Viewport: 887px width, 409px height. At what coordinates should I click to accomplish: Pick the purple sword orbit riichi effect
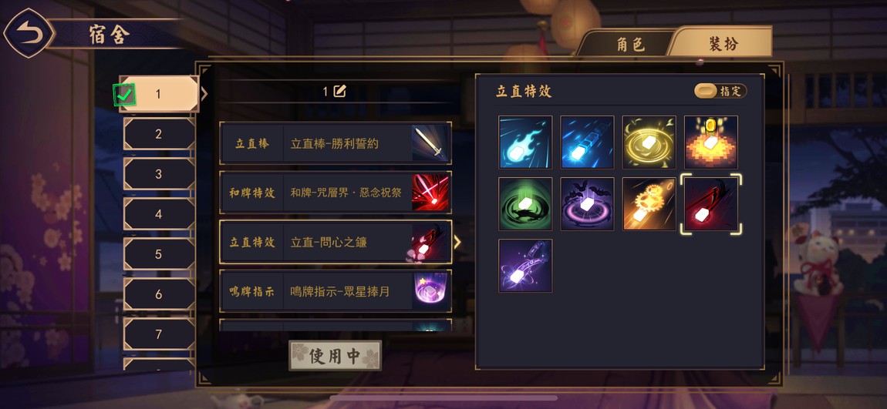click(x=525, y=266)
